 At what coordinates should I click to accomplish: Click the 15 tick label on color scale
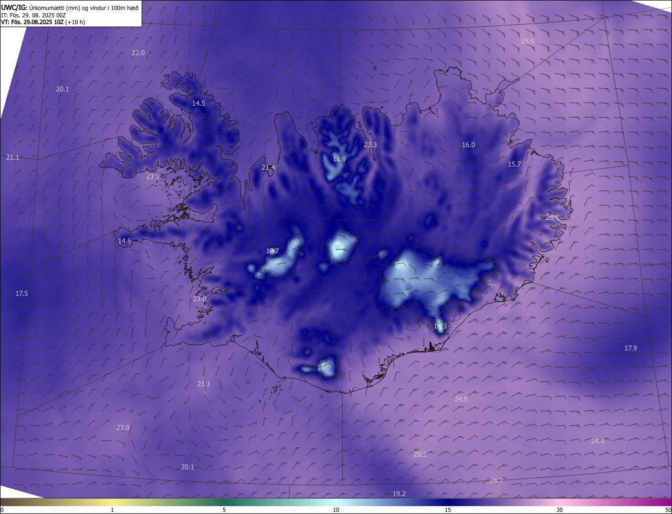(x=448, y=510)
